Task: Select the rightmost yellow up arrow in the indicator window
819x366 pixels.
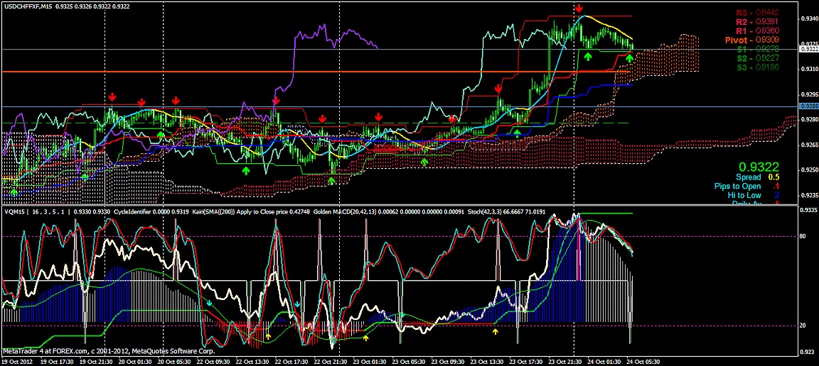Action: click(496, 331)
